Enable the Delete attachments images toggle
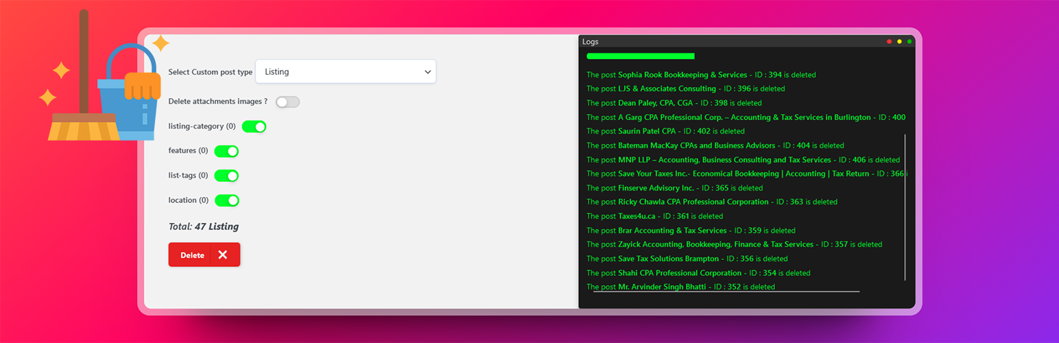Viewport: 1059px width, 343px height. click(x=287, y=102)
